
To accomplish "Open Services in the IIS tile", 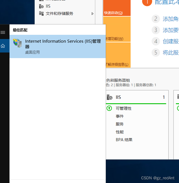I will [x=120, y=124].
